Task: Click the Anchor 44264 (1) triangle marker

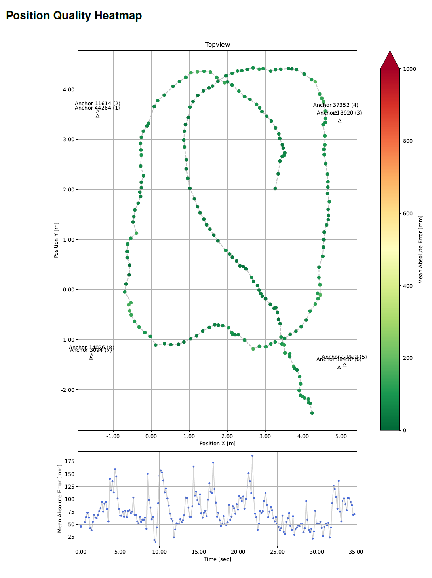Action: point(97,116)
